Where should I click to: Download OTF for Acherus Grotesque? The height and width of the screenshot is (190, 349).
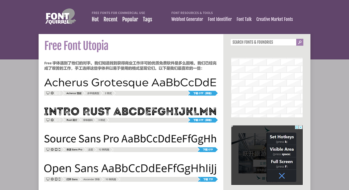tap(203, 93)
